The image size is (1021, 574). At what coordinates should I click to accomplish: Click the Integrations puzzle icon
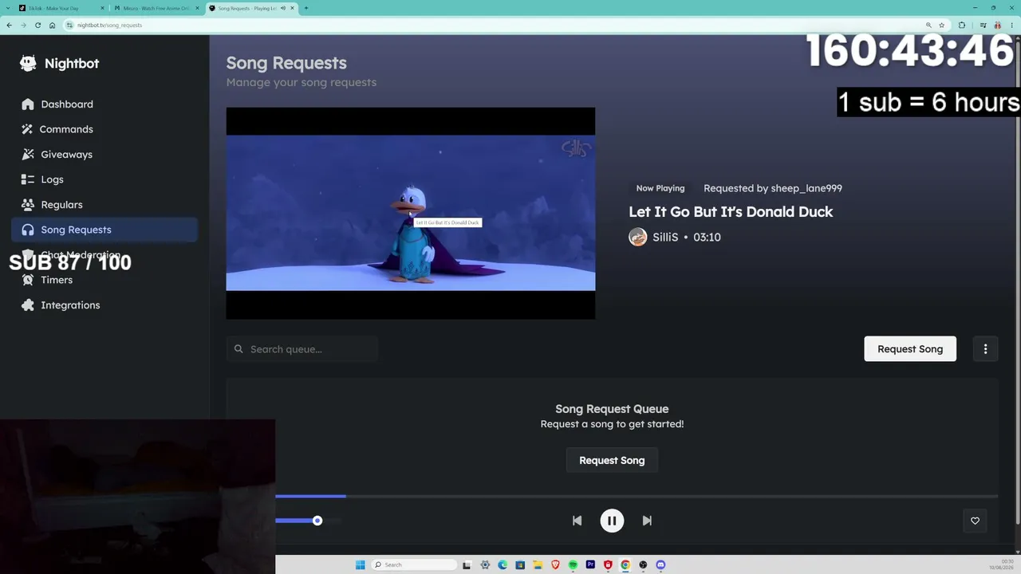[28, 305]
